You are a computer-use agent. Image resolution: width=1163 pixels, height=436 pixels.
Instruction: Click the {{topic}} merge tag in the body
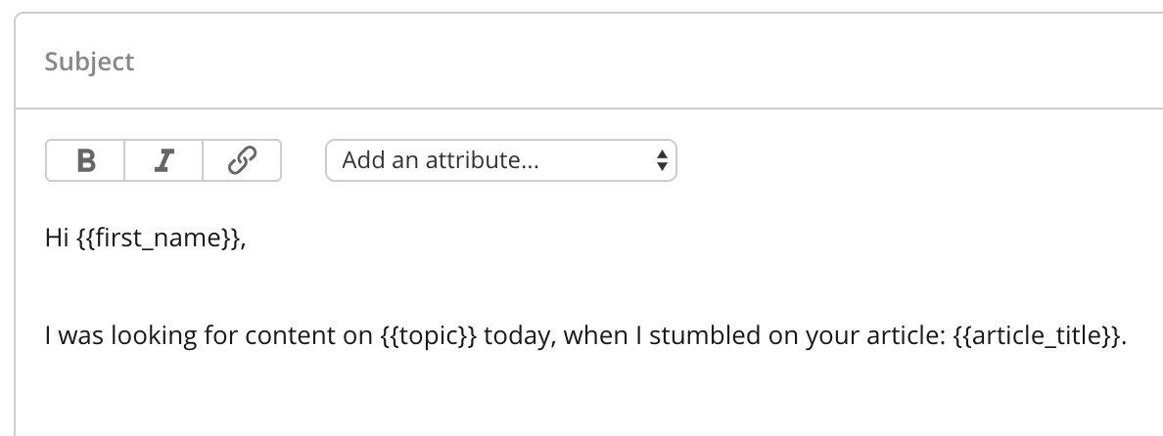[x=428, y=336]
